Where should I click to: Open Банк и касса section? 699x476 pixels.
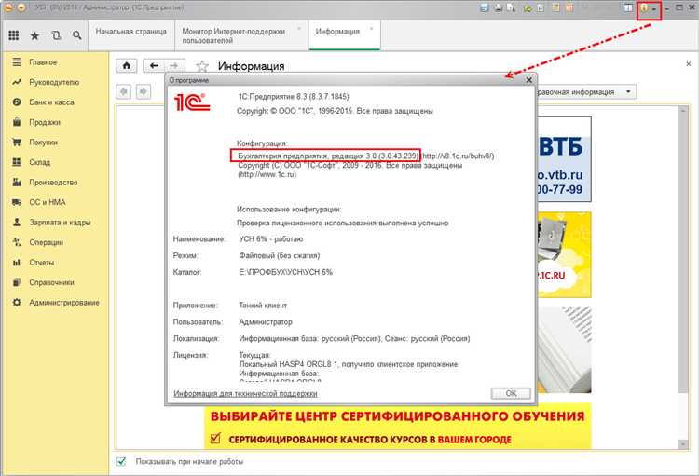51,102
